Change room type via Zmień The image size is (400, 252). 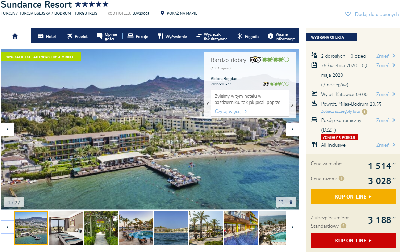click(386, 120)
